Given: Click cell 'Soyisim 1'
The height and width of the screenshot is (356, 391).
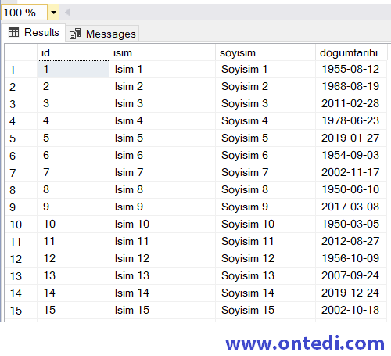Looking at the screenshot, I should point(266,70).
